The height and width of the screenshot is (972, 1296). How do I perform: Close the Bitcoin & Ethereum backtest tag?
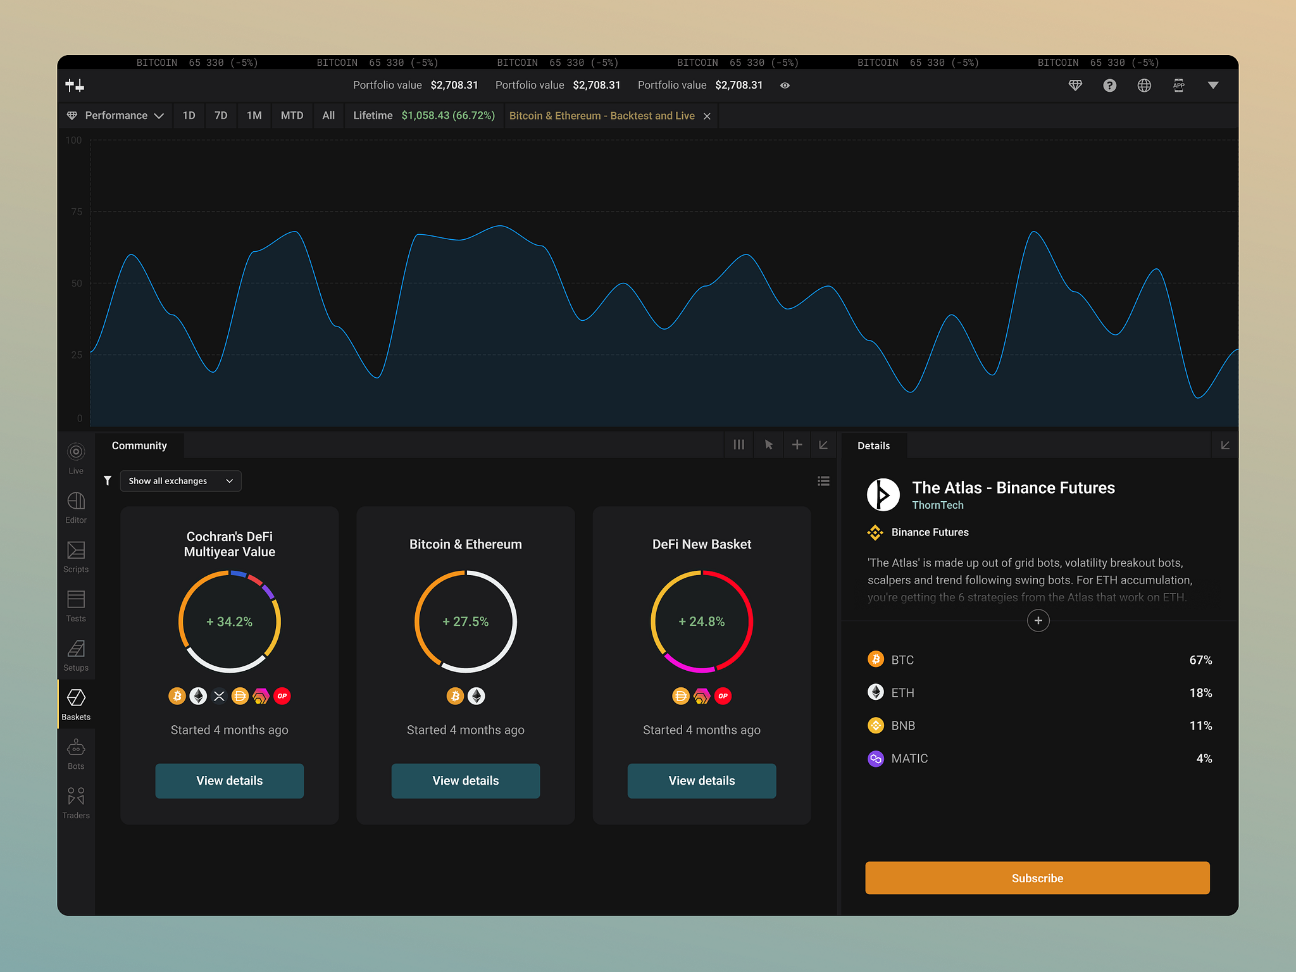707,116
